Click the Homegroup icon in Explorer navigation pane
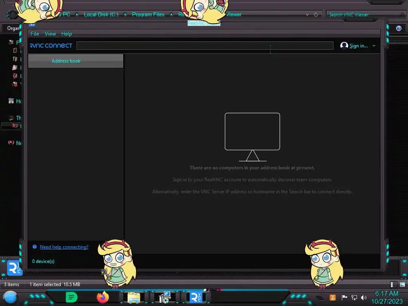408x306 pixels. [11, 101]
